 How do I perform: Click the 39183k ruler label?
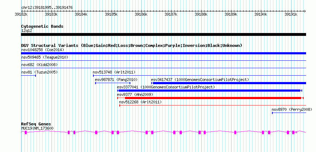click(x=51, y=14)
